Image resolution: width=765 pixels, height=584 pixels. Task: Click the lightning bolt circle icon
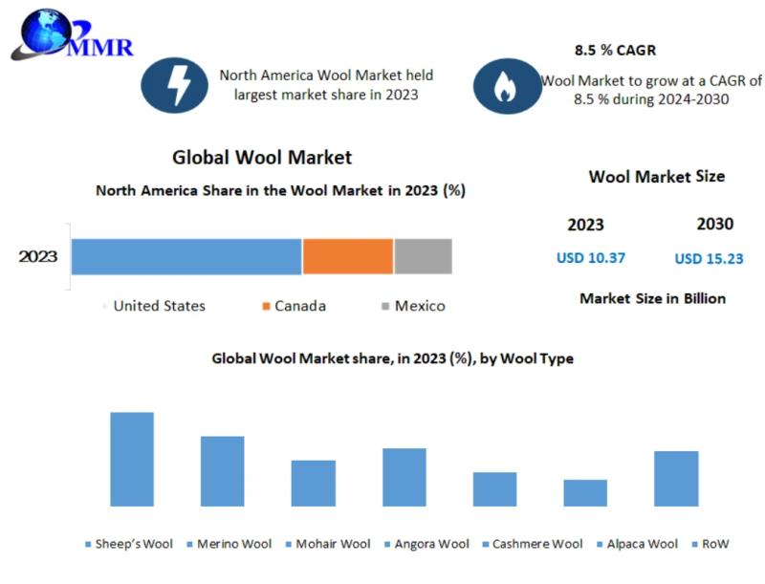coord(175,86)
